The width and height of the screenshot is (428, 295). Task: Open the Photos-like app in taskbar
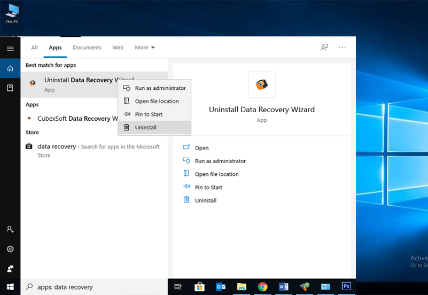point(325,287)
